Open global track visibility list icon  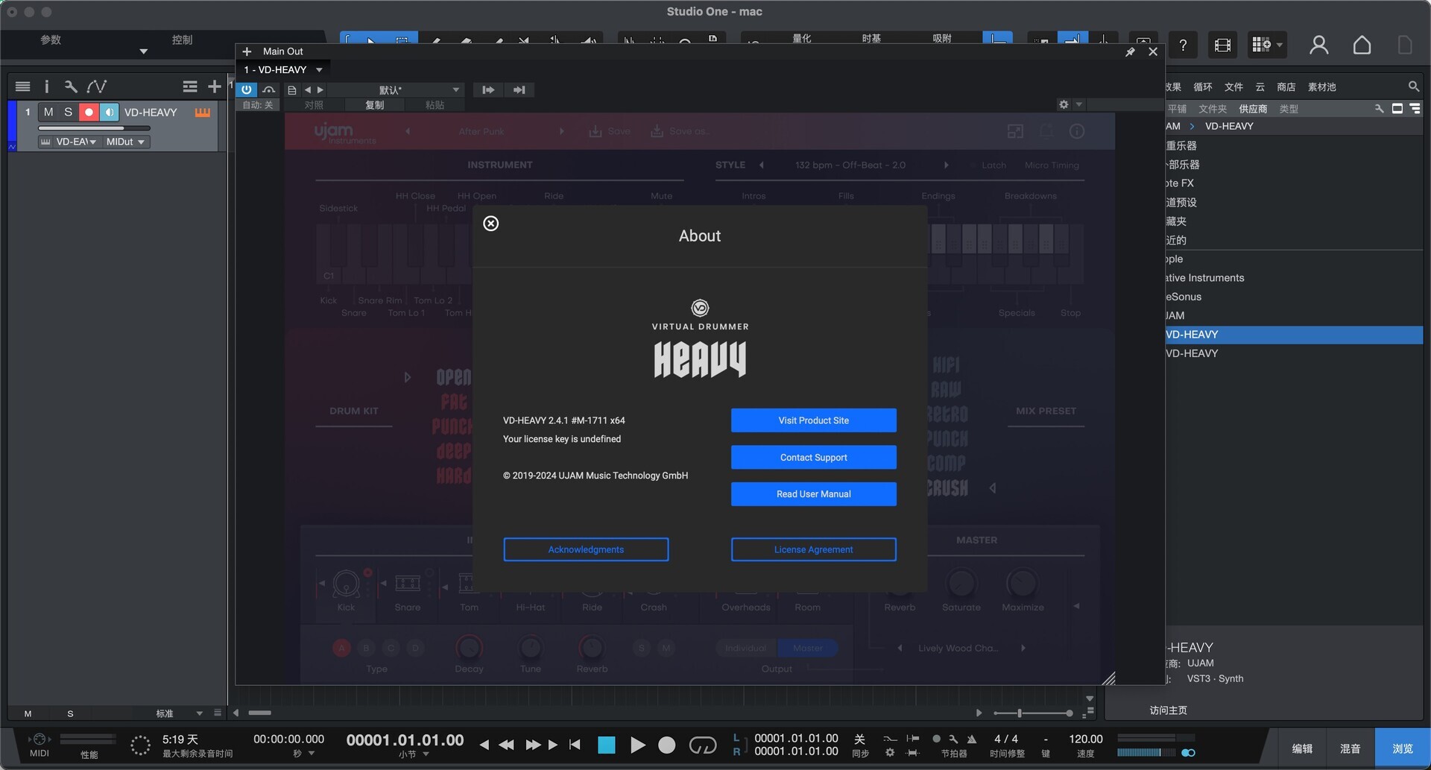click(x=190, y=86)
